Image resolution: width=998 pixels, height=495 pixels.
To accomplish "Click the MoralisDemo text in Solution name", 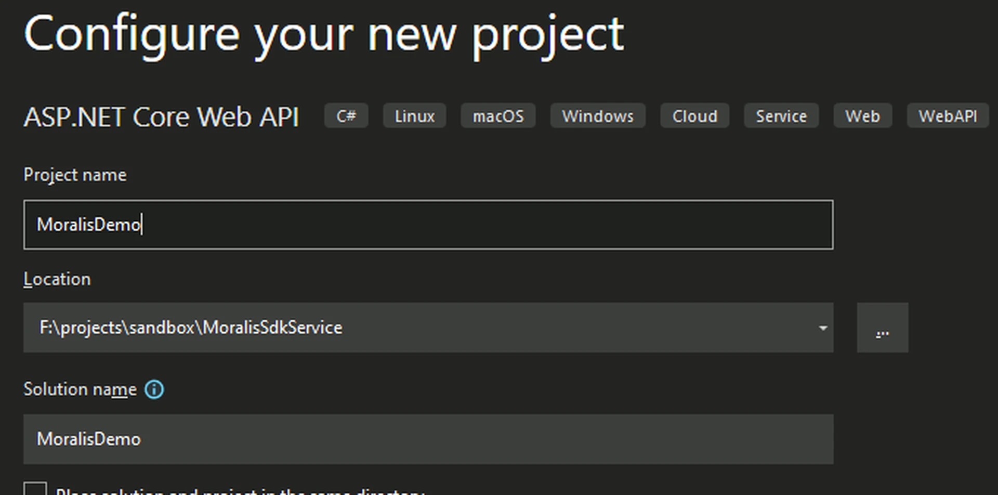I will (x=88, y=439).
